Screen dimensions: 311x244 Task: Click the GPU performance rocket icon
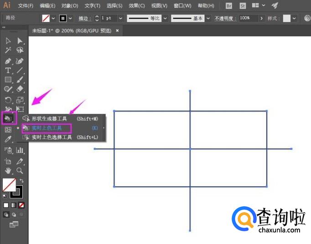click(x=275, y=5)
